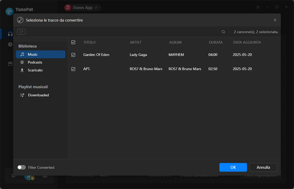Maximize the TunePat window

[277, 7]
